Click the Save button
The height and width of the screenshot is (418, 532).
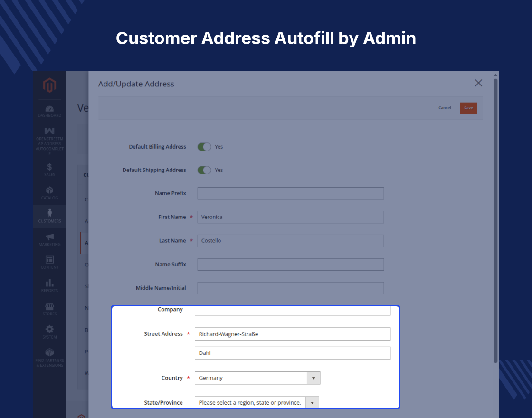(468, 108)
